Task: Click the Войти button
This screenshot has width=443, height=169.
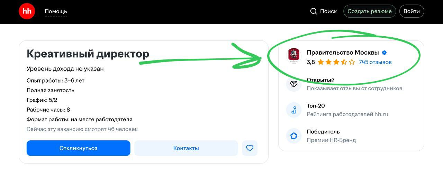Action: (412, 11)
